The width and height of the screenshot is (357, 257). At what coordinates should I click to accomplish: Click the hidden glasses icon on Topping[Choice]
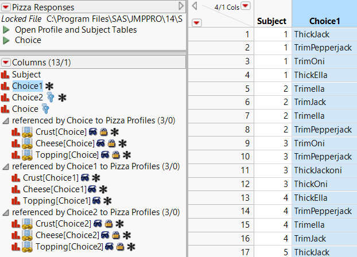(x=106, y=155)
